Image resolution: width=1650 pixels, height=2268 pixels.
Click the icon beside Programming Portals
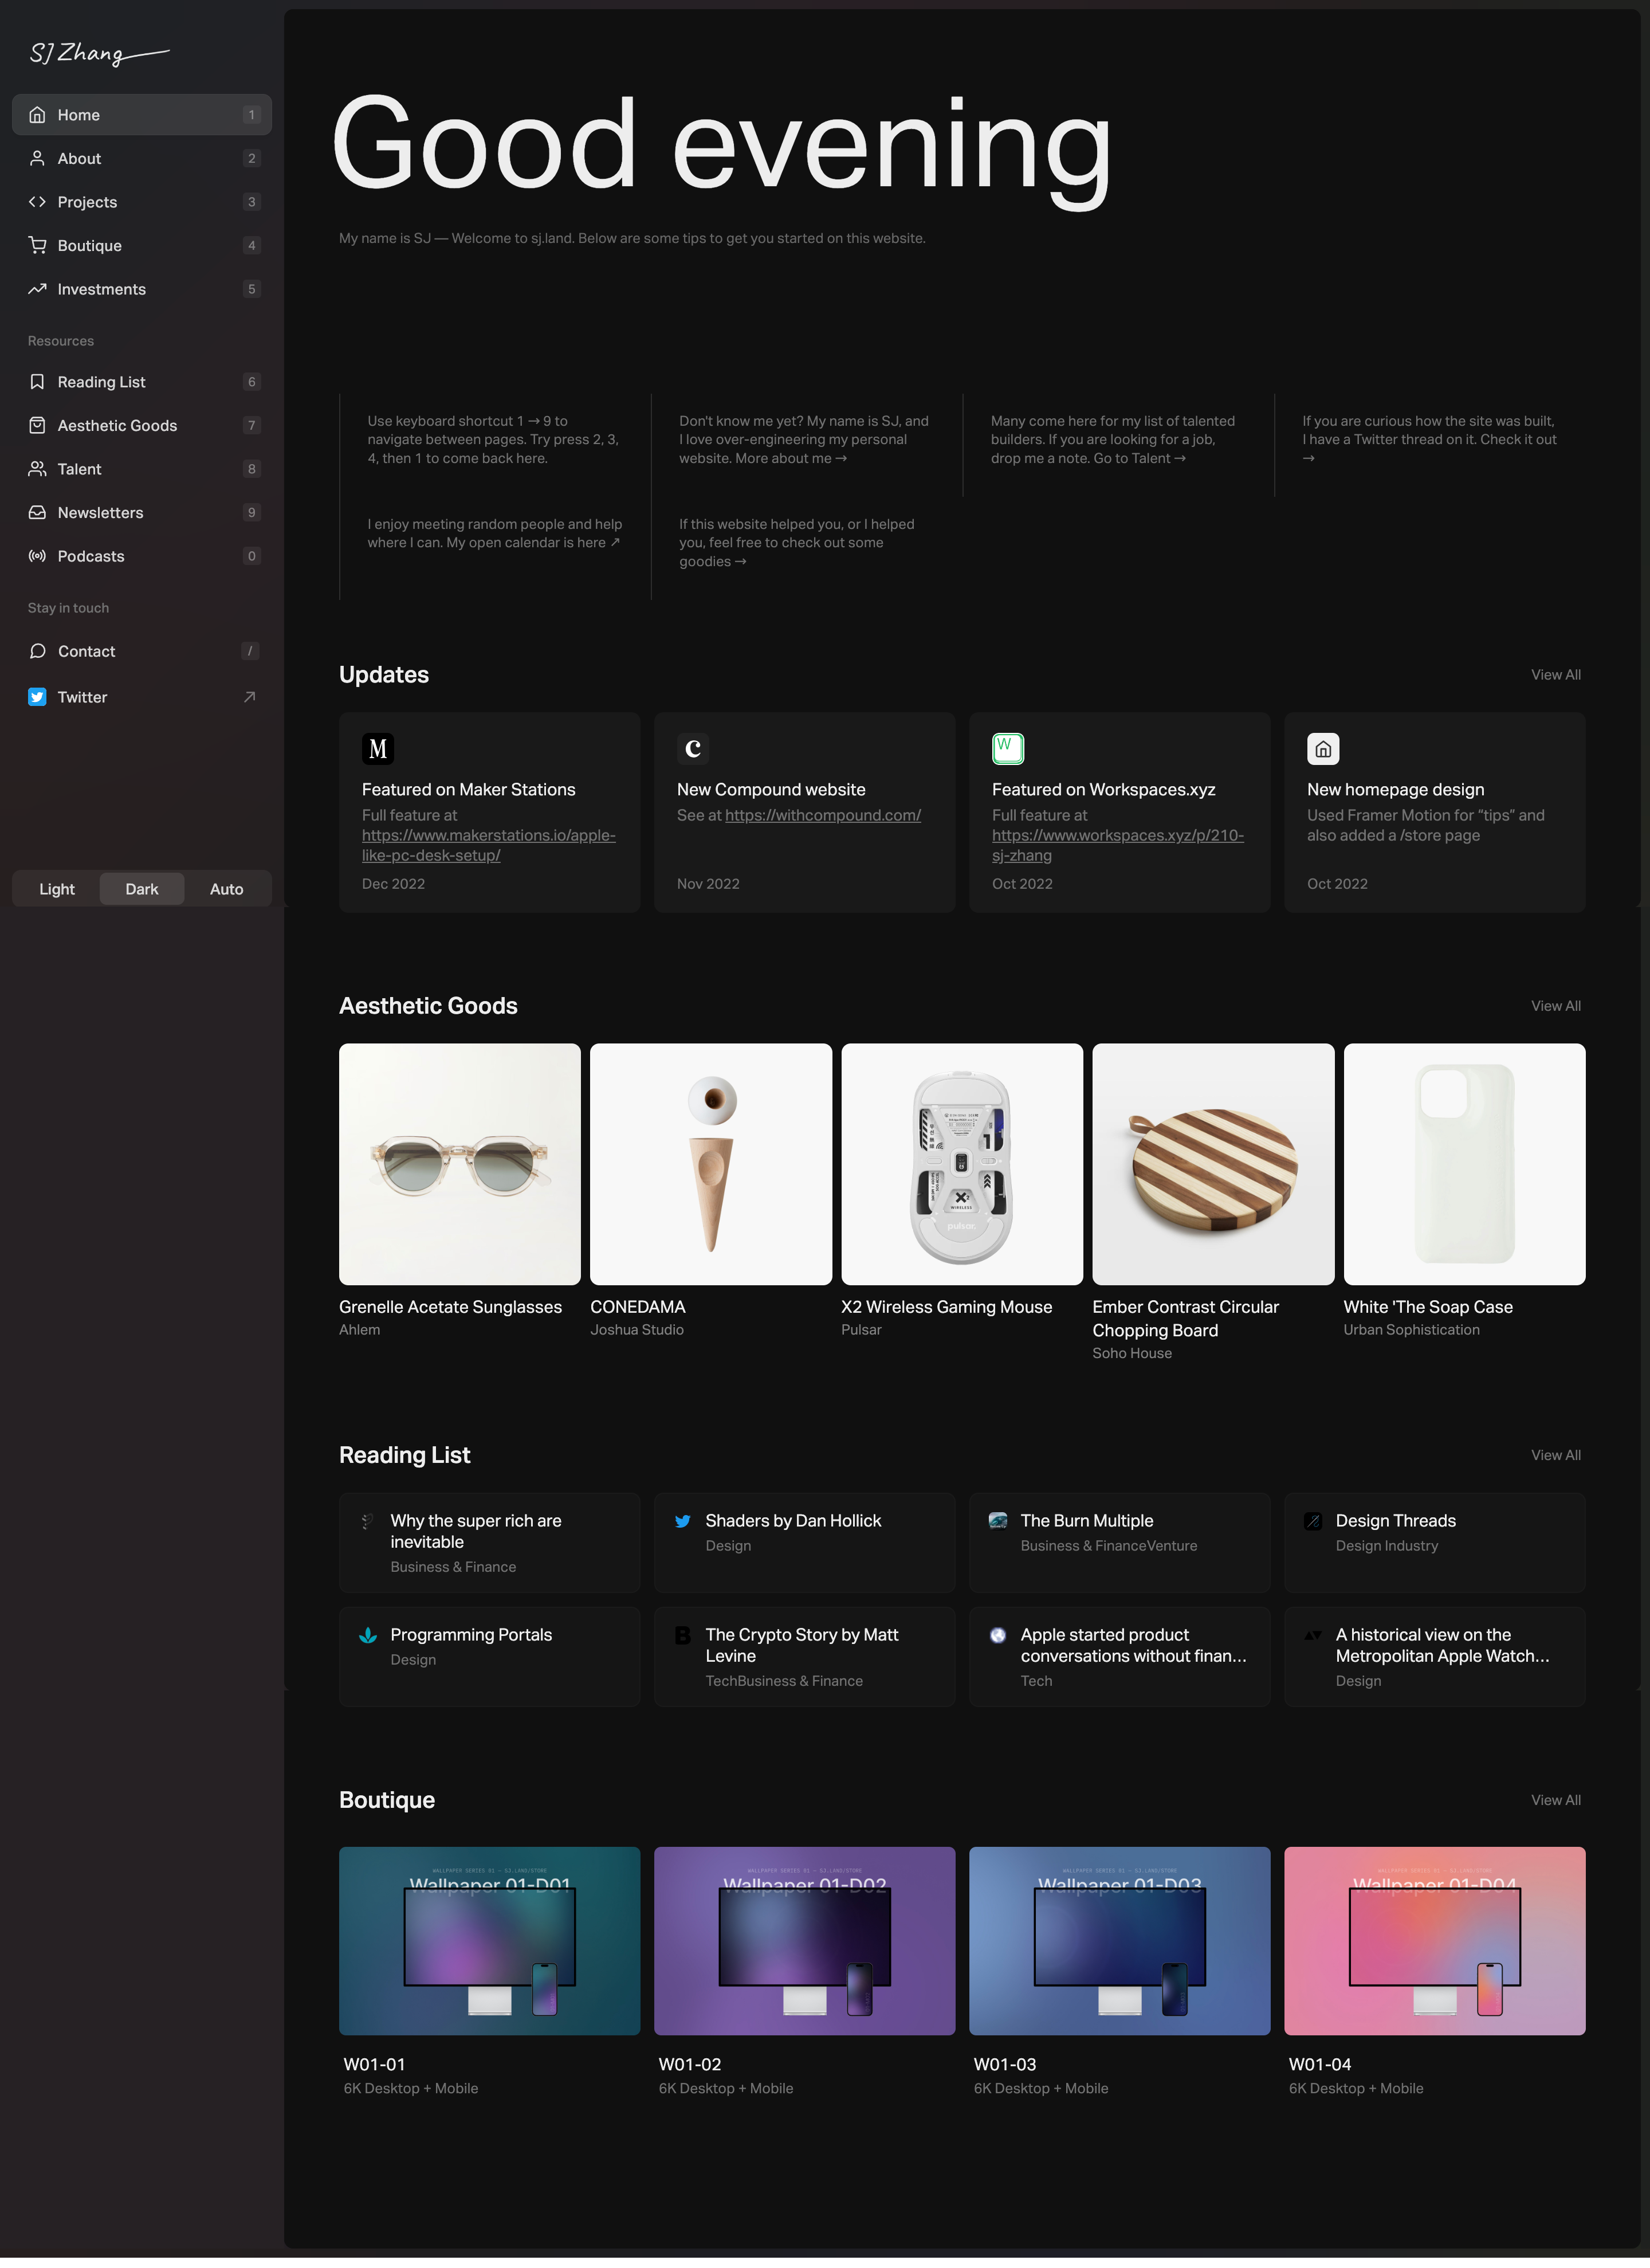(x=368, y=1635)
